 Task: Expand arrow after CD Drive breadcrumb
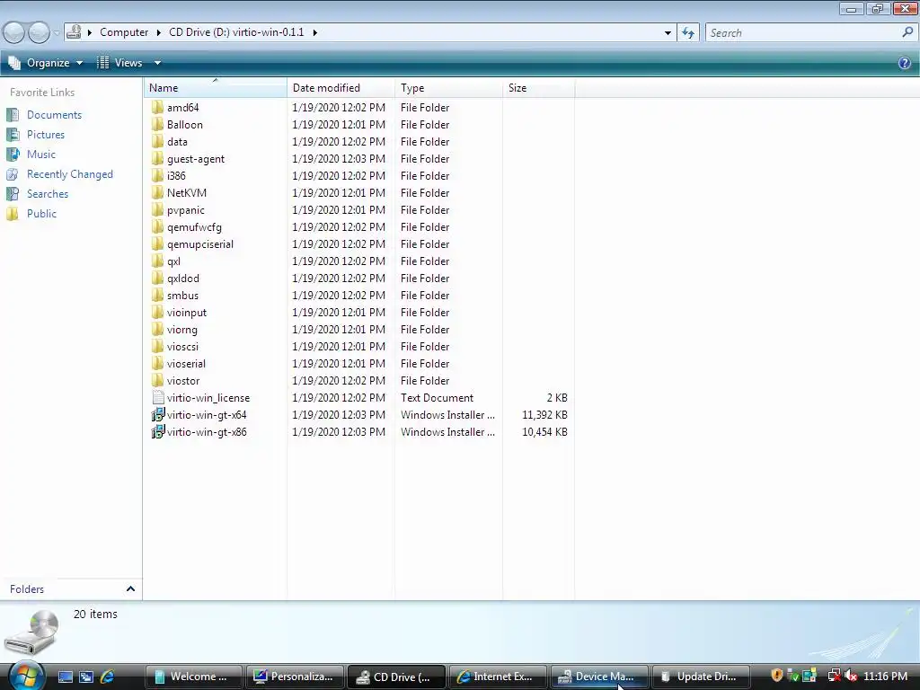[x=315, y=32]
